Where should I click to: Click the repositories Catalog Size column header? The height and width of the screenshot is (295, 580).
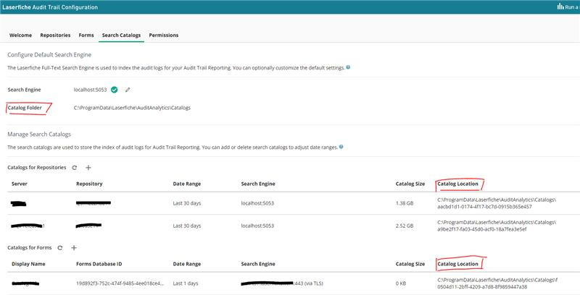410,184
